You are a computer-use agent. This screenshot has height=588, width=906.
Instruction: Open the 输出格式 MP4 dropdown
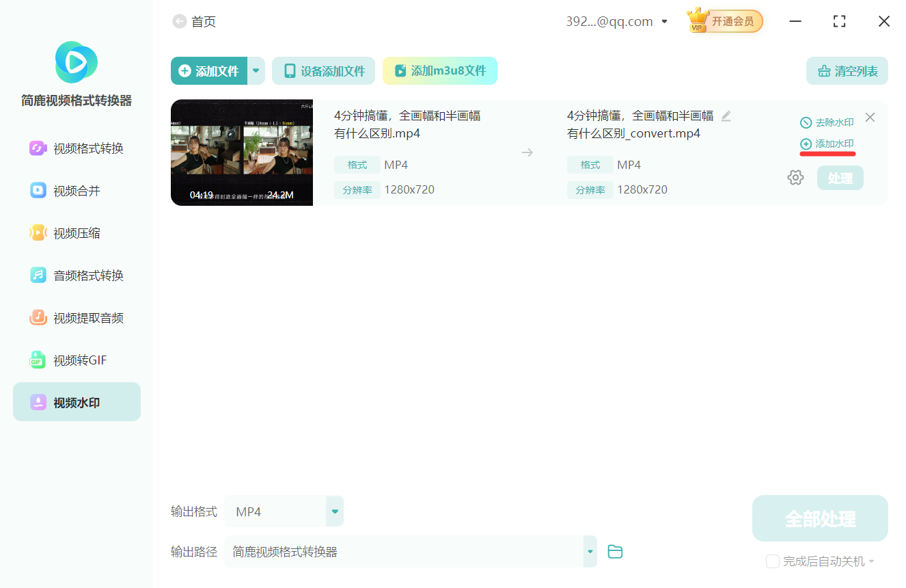[284, 511]
